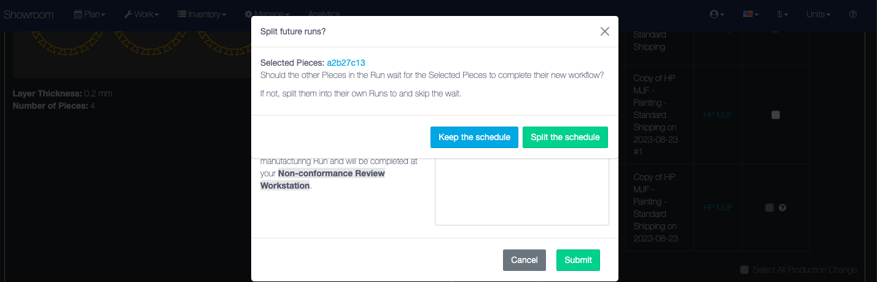Go to the Showroom home link

[x=29, y=14]
